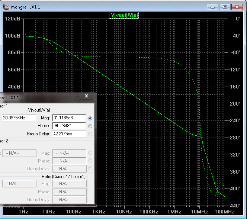Click the 100Hz frequency axis label
247x219 pixels.
click(x=74, y=212)
